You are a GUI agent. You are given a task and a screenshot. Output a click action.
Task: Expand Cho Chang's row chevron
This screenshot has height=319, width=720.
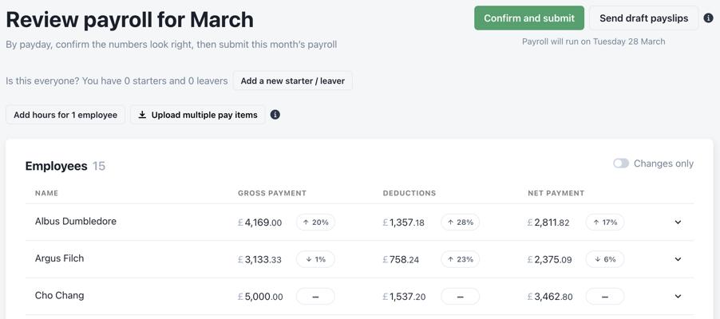click(x=678, y=297)
